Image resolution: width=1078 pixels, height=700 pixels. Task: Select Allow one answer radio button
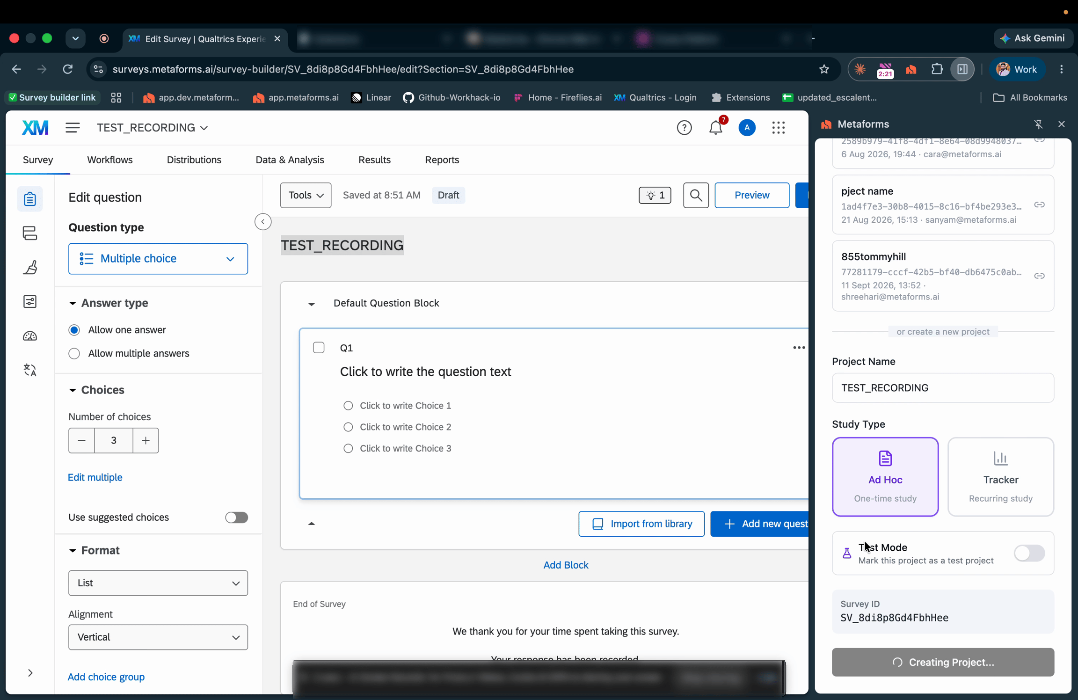coord(74,330)
